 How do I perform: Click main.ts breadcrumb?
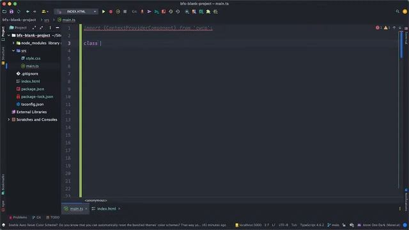[x=66, y=20]
